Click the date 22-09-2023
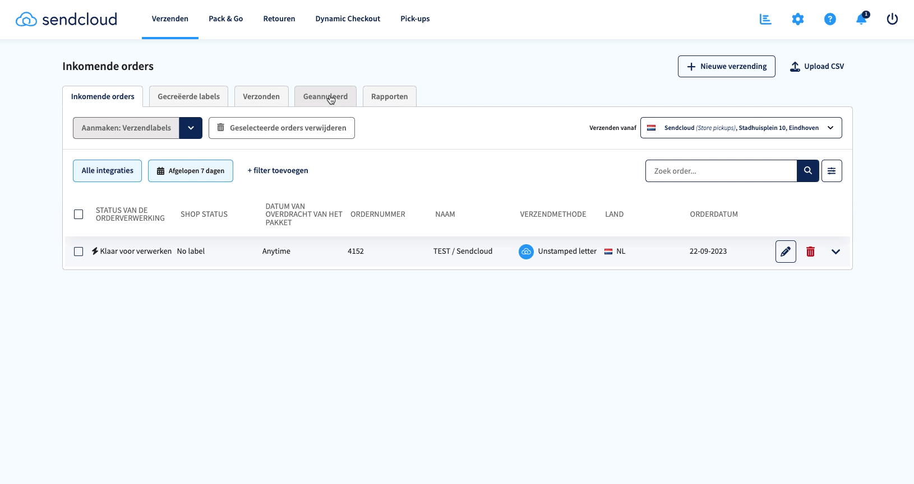Viewport: 914px width, 484px height. [x=708, y=252]
